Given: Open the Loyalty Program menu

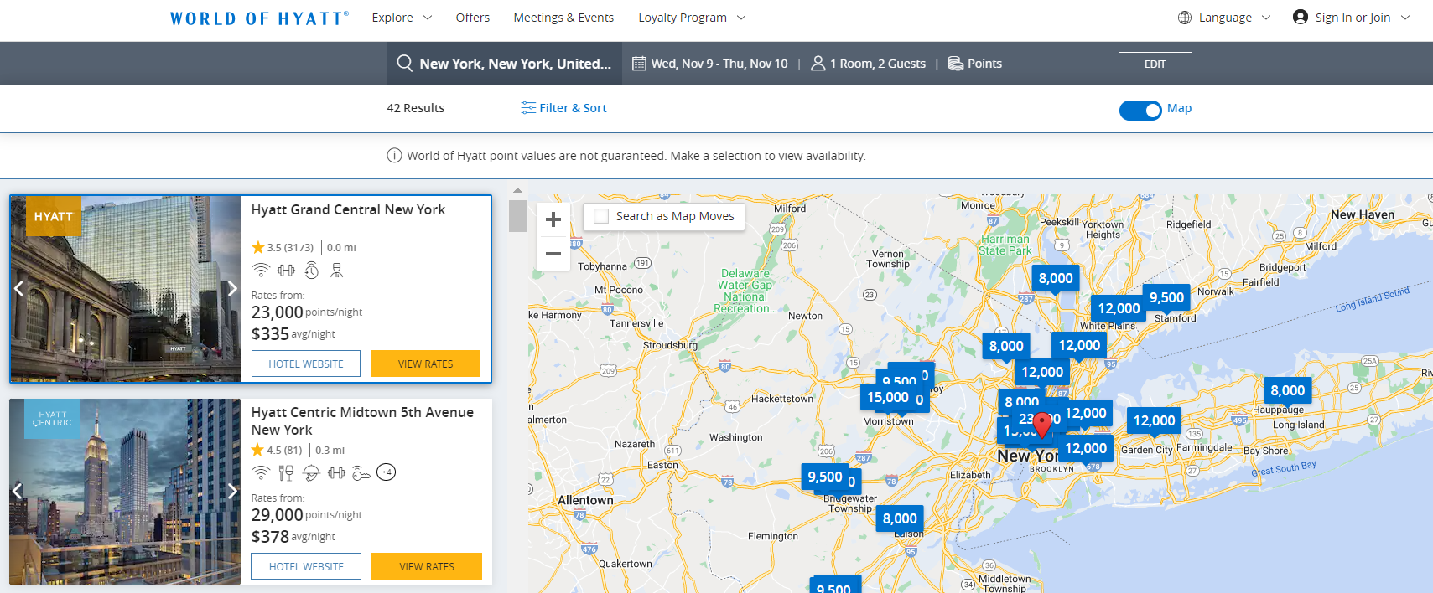Looking at the screenshot, I should [683, 18].
